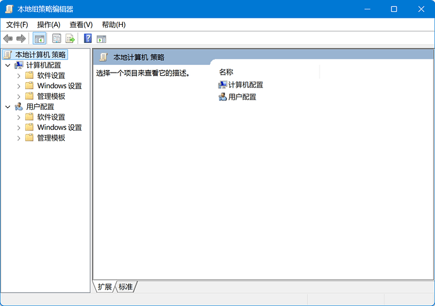Expand 软件设置 under 用户配置
The image size is (435, 306).
tap(18, 117)
